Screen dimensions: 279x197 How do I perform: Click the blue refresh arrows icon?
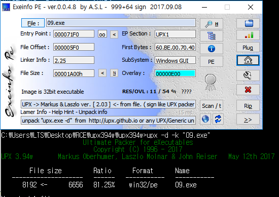click(218, 119)
